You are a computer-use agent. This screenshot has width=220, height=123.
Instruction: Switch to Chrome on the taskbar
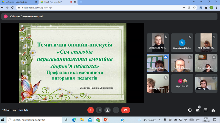[98, 120]
